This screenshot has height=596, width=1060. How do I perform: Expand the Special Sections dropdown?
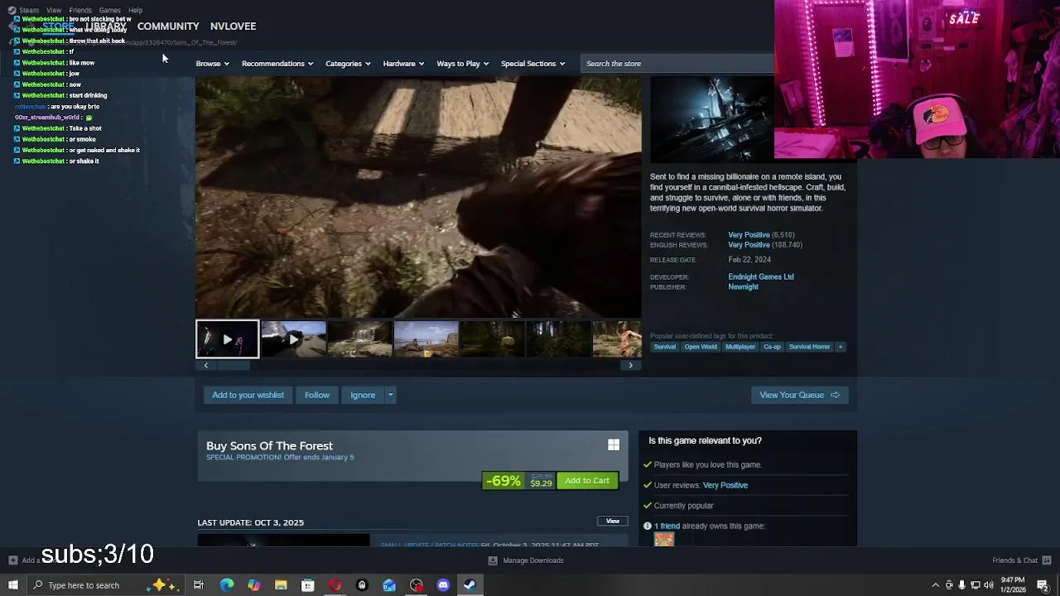point(532,64)
